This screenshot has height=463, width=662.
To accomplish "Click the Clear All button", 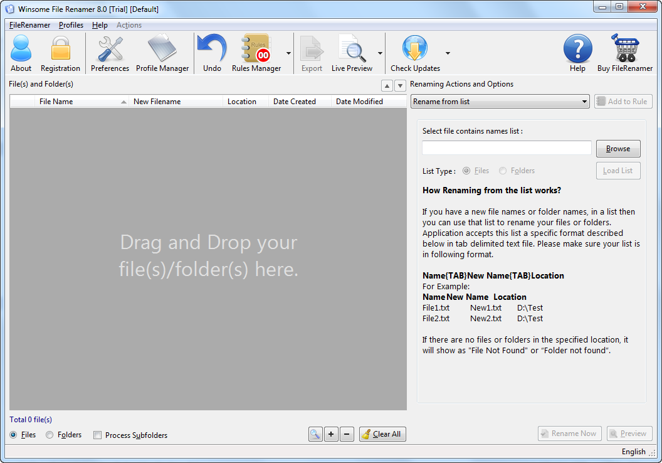I will (382, 434).
